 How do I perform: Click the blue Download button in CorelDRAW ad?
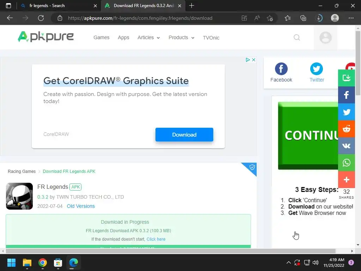tap(184, 134)
